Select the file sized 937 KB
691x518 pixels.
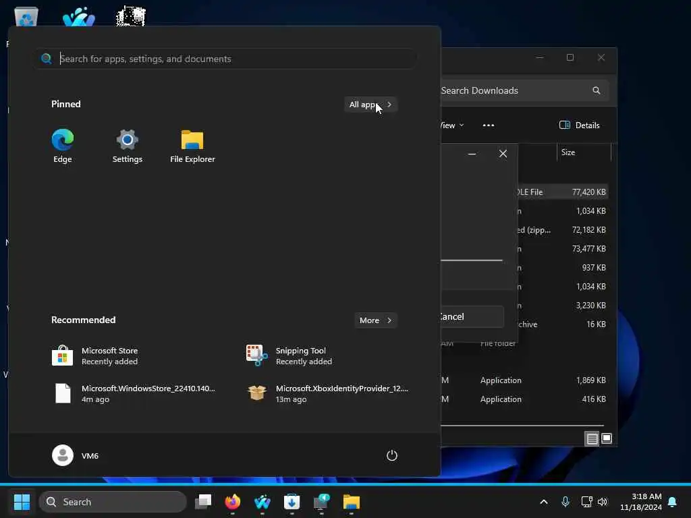tap(563, 268)
